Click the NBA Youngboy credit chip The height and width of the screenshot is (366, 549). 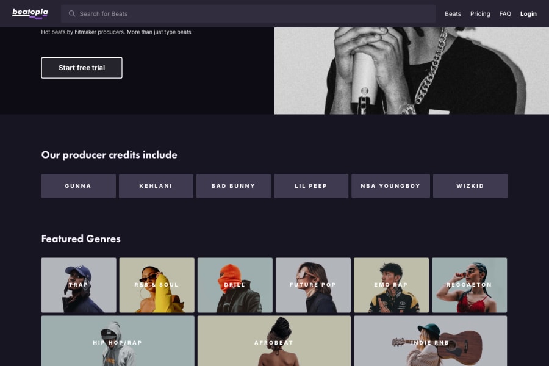click(390, 186)
